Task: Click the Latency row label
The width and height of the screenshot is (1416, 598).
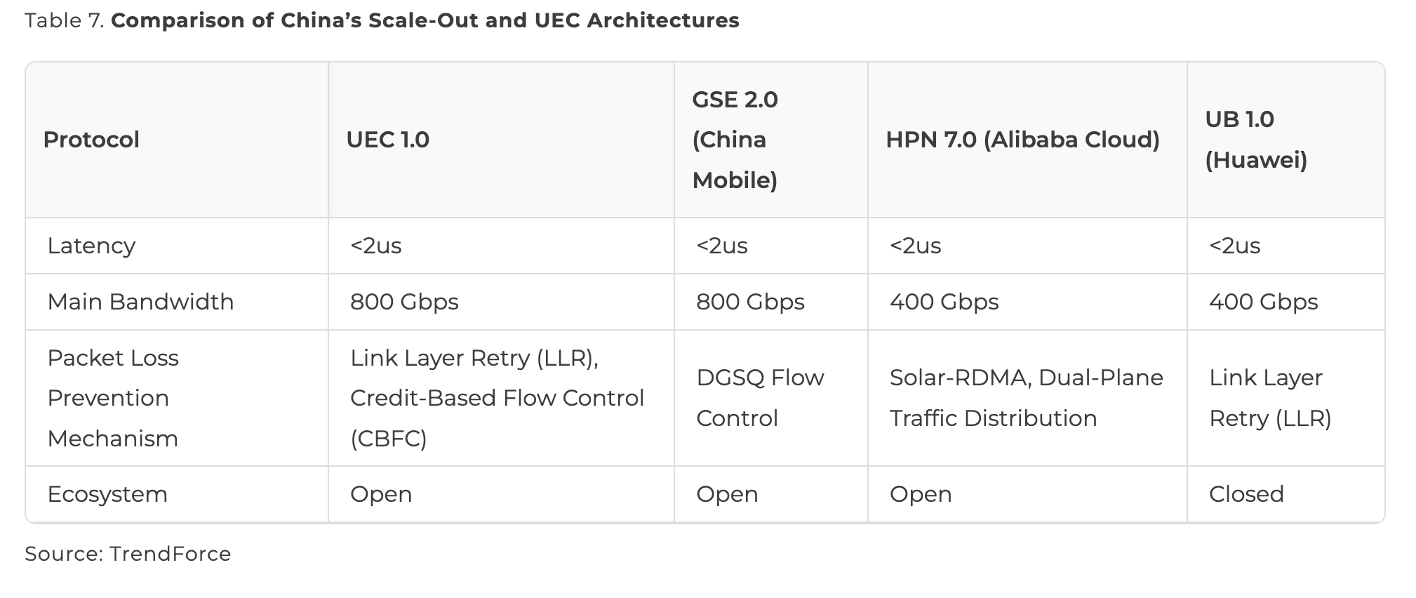Action: click(x=91, y=246)
